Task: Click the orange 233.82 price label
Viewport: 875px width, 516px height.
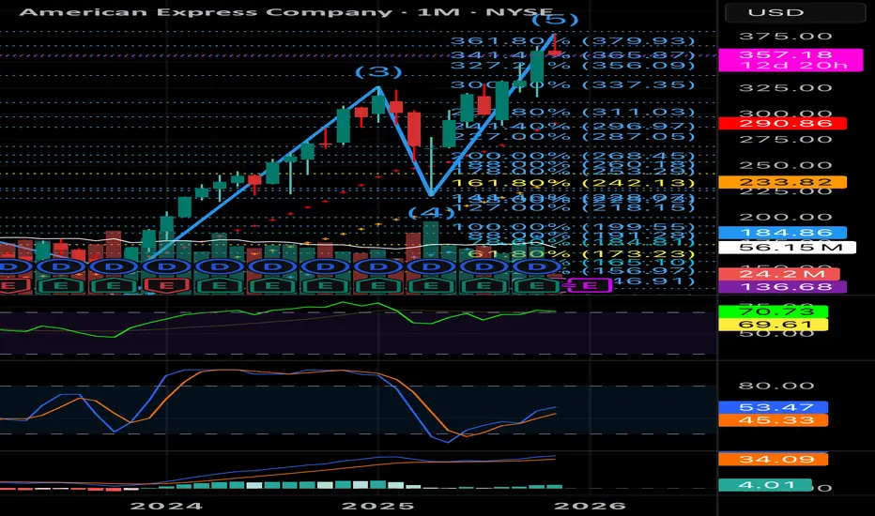Action: click(782, 182)
